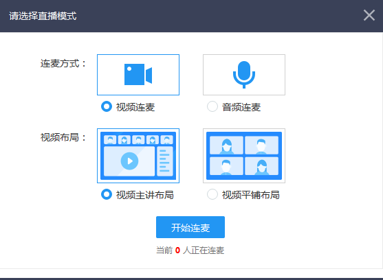Click the 请选择直播模式 dialog title
The width and height of the screenshot is (383, 280).
pyautogui.click(x=43, y=16)
